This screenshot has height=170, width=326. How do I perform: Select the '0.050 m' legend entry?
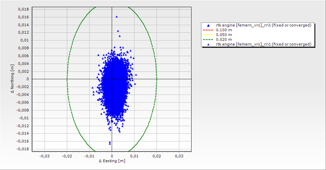(x=224, y=35)
